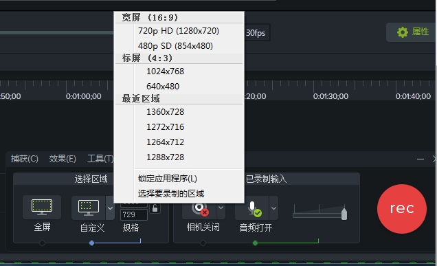Minimize the recorder panel
The width and height of the screenshot is (437, 266).
point(421,159)
